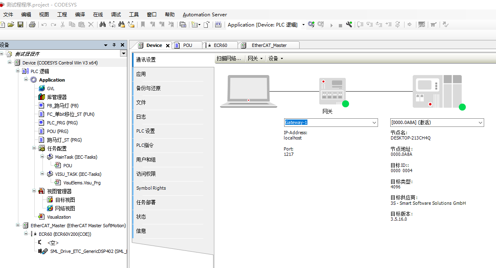Open the active Application selector dropdown arrow
The image size is (496, 268).
303,25
